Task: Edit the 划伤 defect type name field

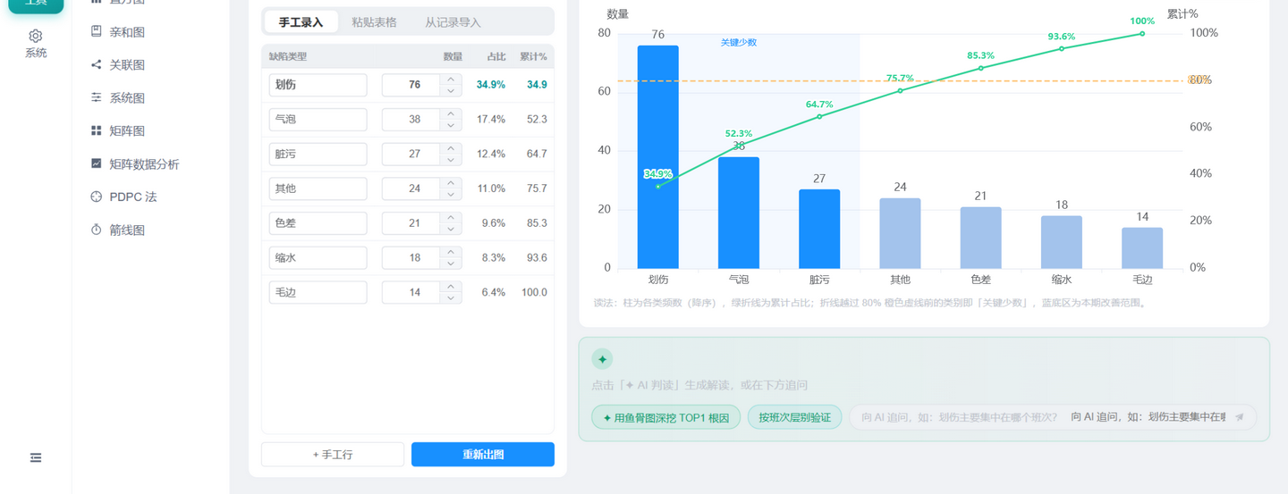Action: [318, 85]
